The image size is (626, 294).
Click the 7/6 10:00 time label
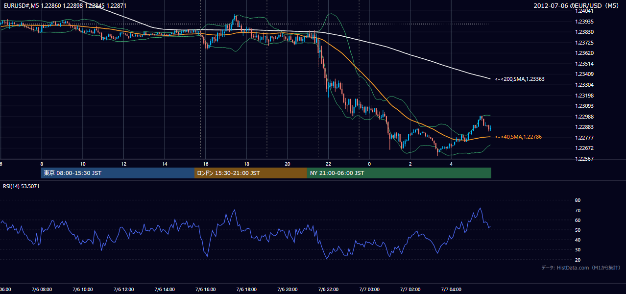tap(83, 289)
